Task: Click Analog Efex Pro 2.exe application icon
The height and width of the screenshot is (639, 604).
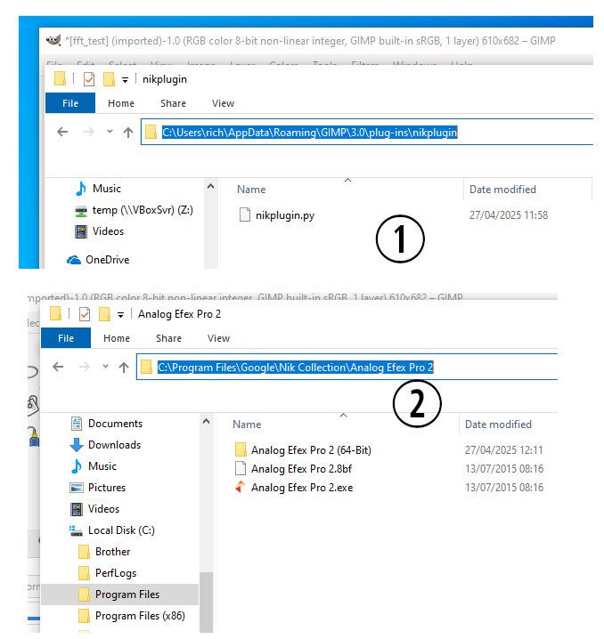Action: pos(241,487)
